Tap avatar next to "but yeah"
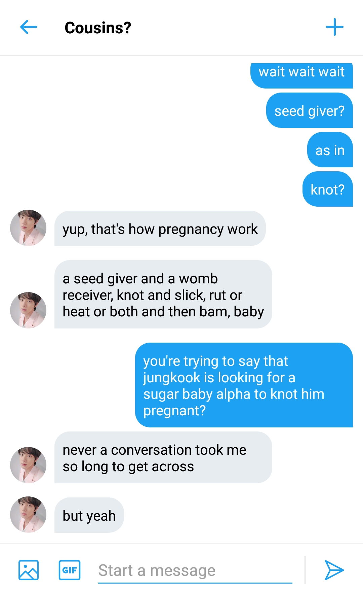Image resolution: width=363 pixels, height=592 pixels. tap(28, 514)
